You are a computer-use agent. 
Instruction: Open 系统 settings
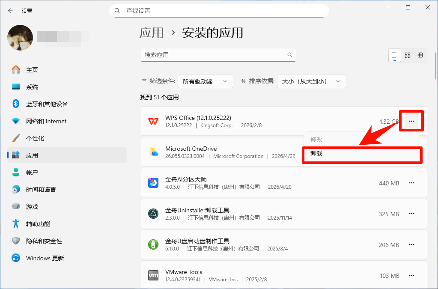pos(67,87)
